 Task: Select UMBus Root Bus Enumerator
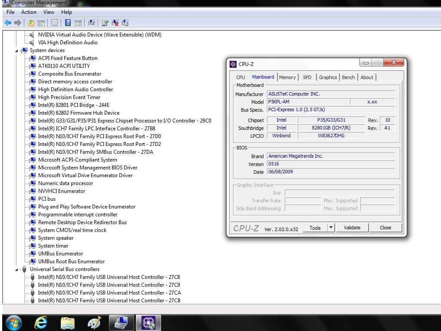72,261
